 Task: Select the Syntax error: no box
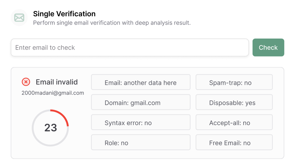click(x=141, y=122)
